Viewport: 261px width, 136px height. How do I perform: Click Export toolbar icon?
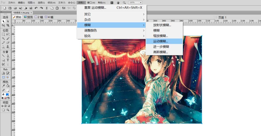(x=26, y=8)
